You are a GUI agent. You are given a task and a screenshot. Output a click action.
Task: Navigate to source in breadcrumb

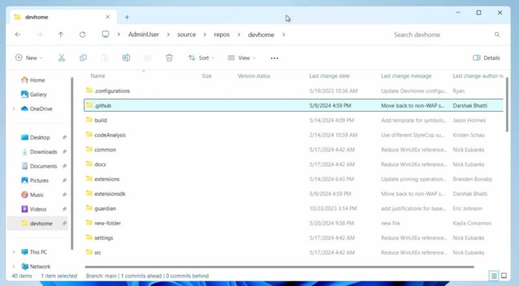click(187, 34)
